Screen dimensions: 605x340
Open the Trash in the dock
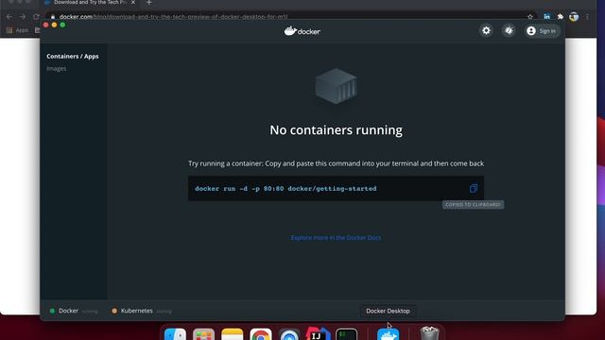[x=429, y=333]
